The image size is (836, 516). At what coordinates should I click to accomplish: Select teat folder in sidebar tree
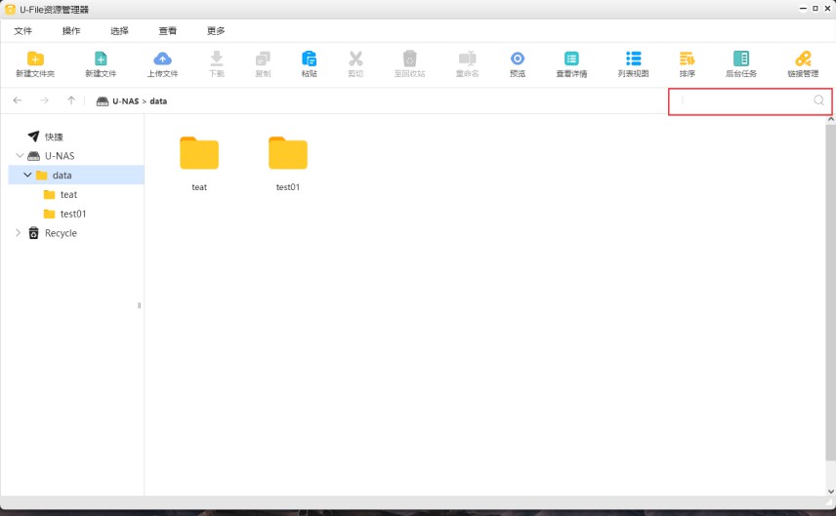68,195
